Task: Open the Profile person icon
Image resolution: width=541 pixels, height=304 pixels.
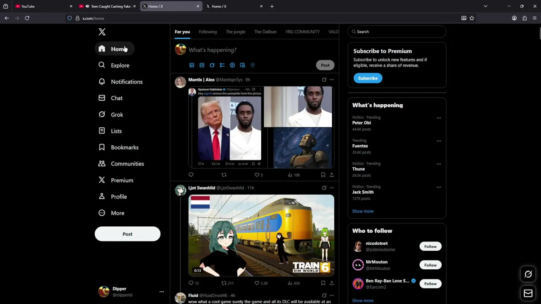Action: [x=102, y=196]
